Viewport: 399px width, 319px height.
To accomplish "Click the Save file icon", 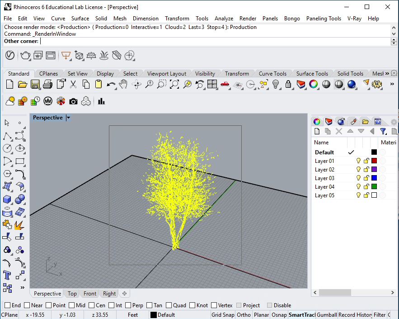I will click(x=35, y=84).
